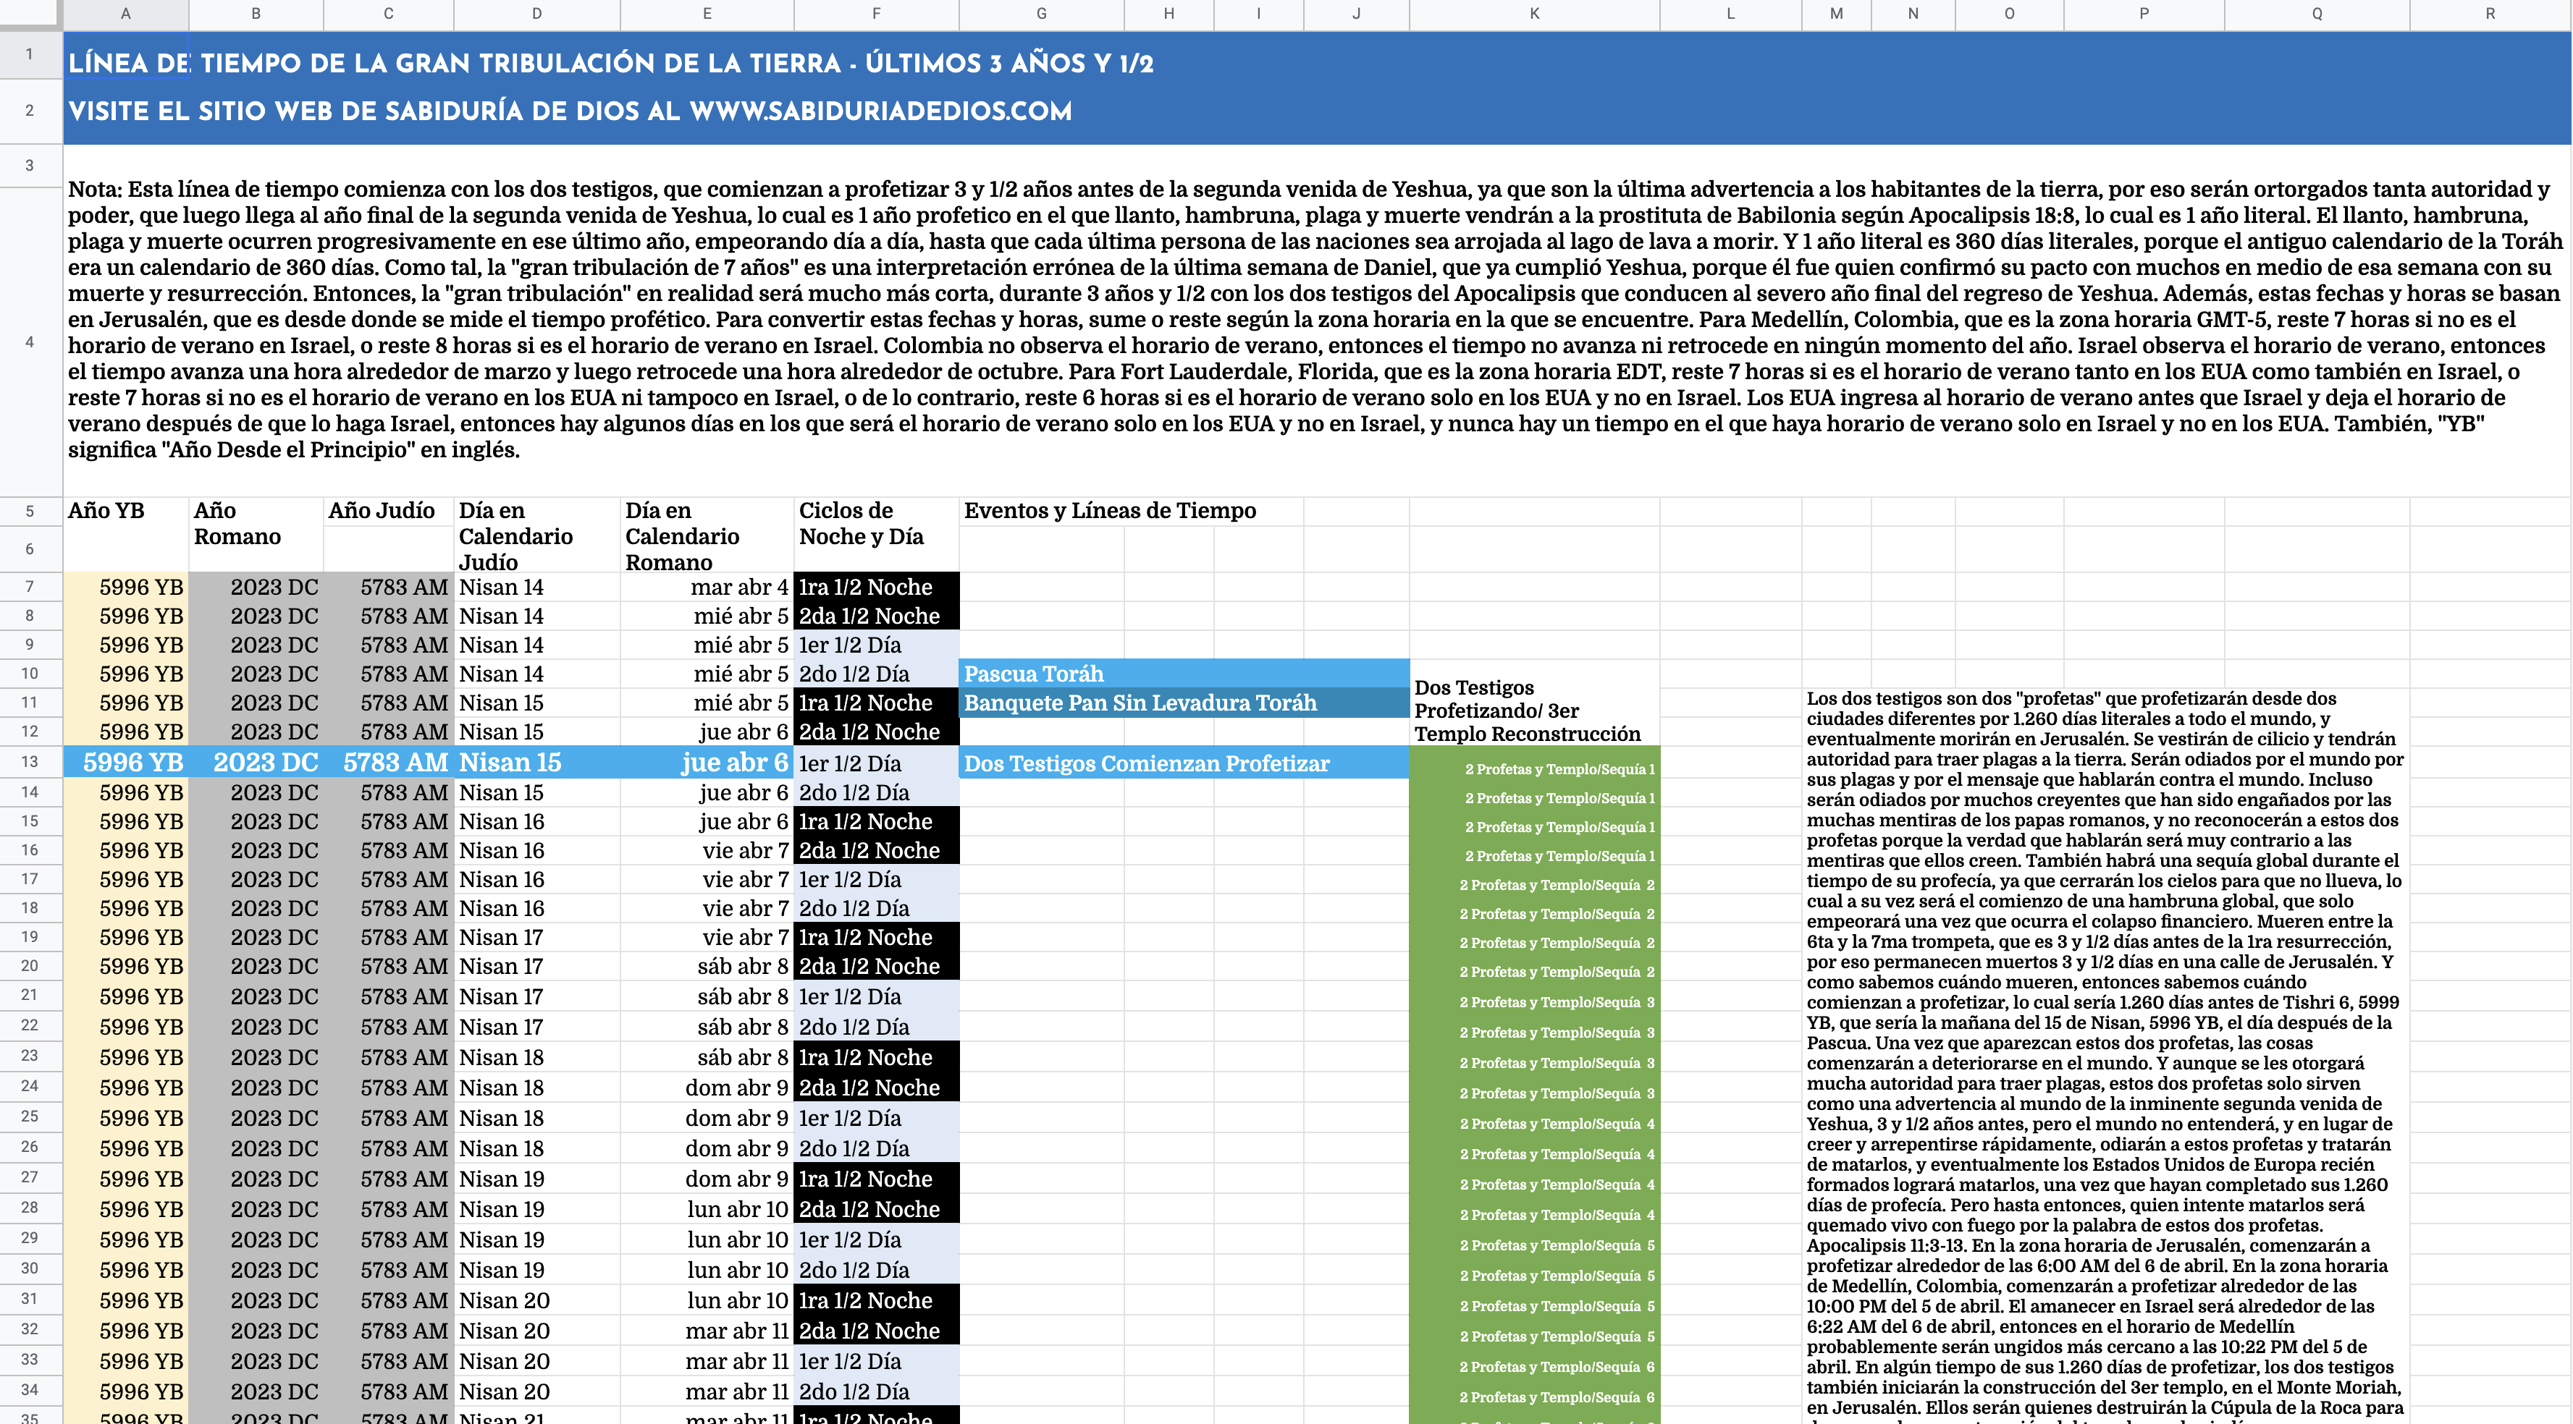Click the 'Dos Testigos Comienzan Profetizar' cell
This screenshot has width=2573, height=1424.
[x=1184, y=763]
